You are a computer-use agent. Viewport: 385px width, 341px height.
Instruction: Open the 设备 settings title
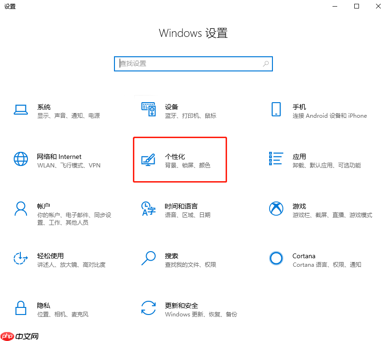171,107
